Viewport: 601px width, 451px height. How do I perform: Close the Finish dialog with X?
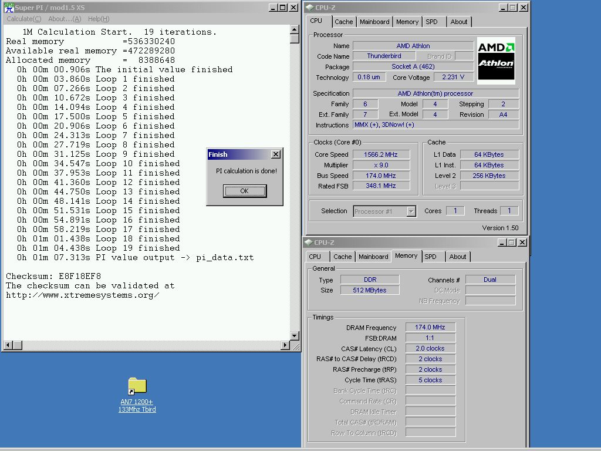(276, 154)
